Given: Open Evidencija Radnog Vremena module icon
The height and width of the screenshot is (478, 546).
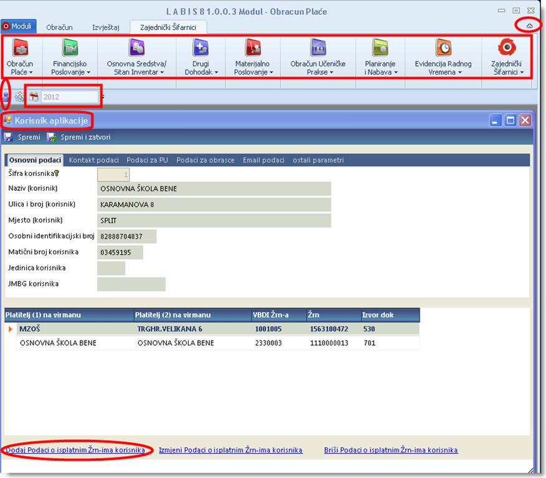Looking at the screenshot, I should click(x=444, y=47).
